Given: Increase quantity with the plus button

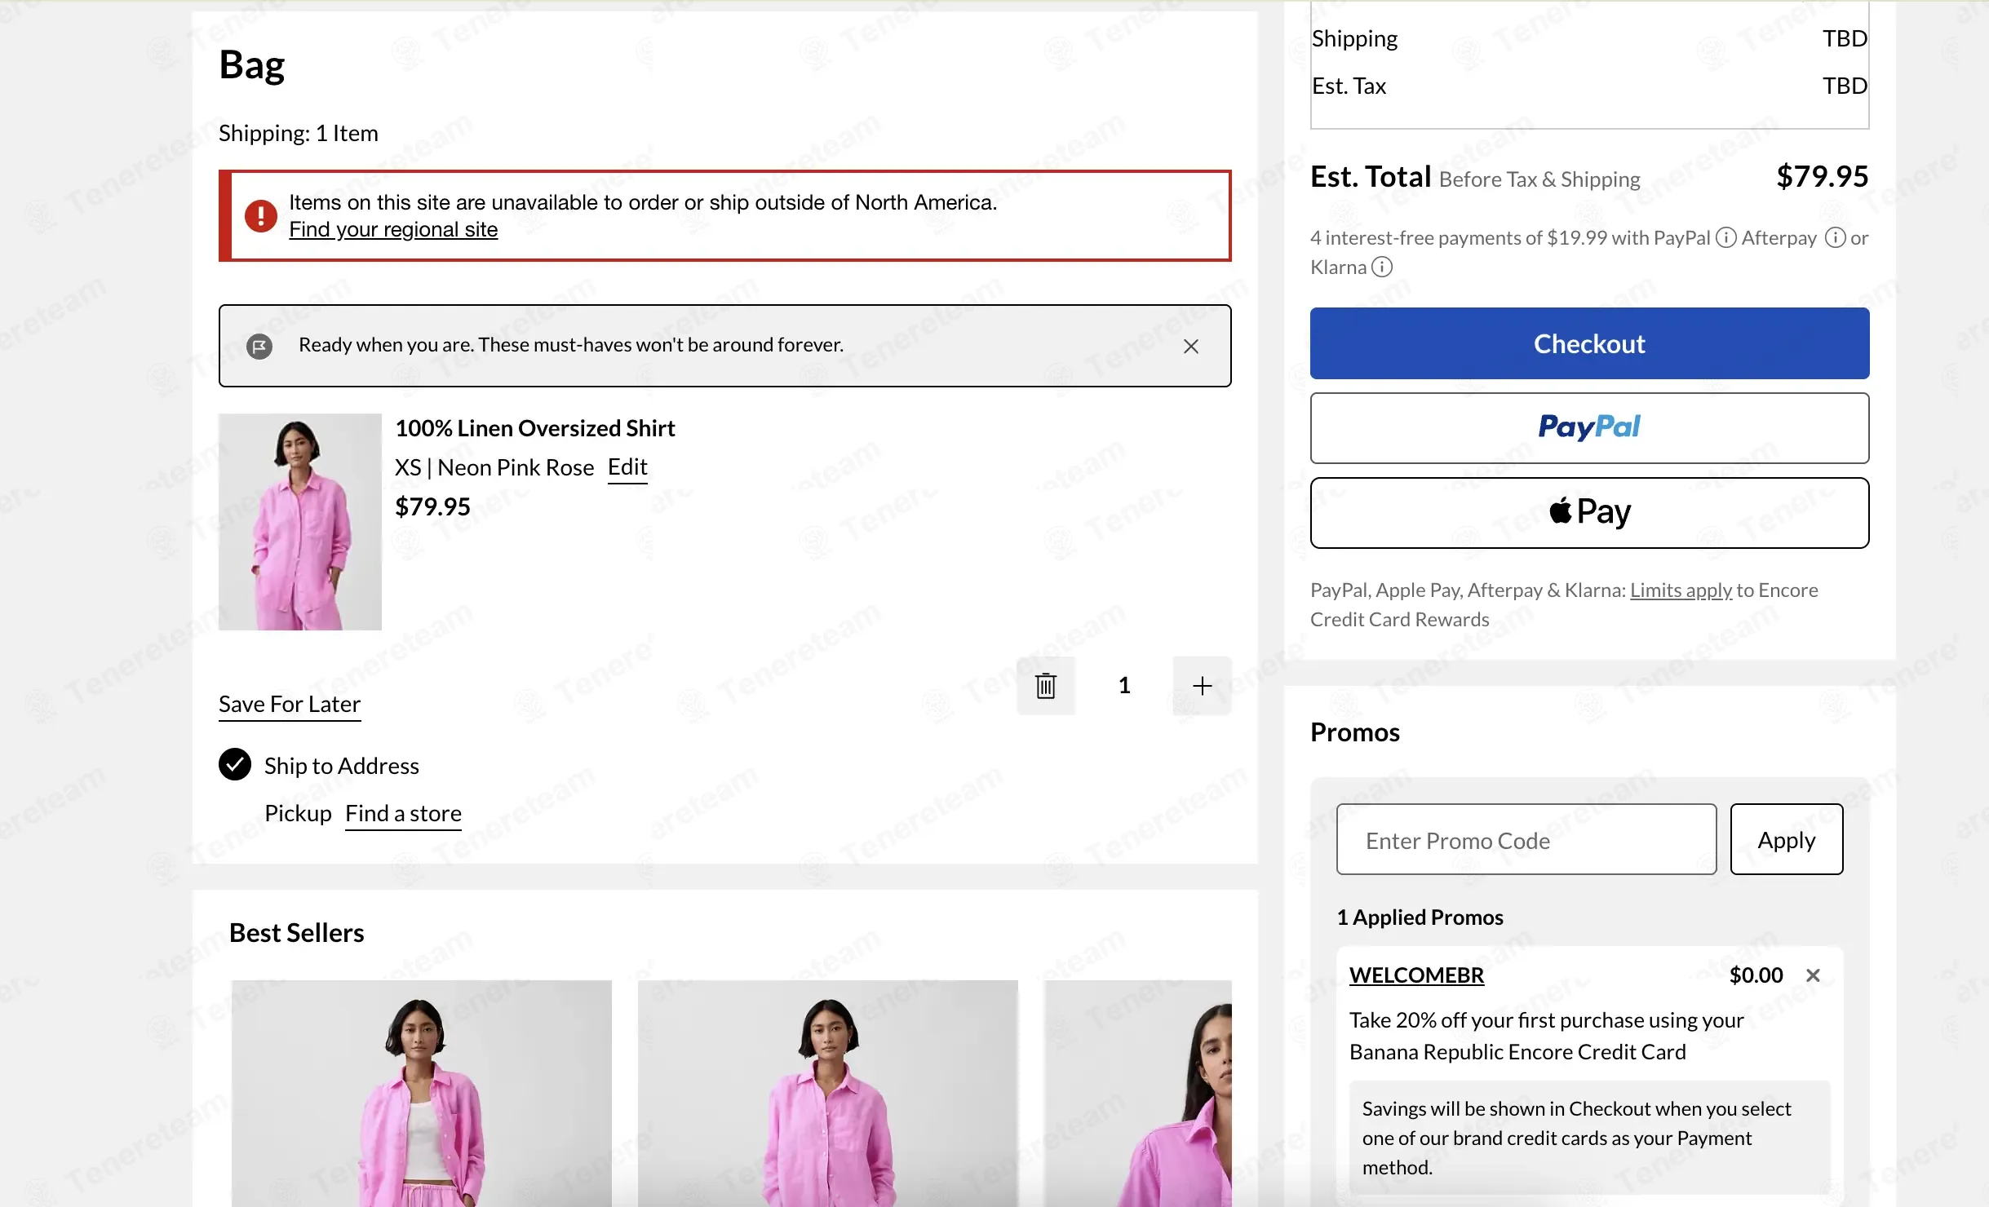Looking at the screenshot, I should (x=1202, y=685).
